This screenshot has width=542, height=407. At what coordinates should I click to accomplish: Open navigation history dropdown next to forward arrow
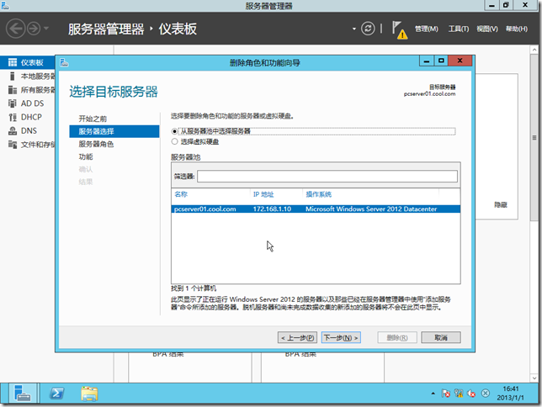coord(46,29)
